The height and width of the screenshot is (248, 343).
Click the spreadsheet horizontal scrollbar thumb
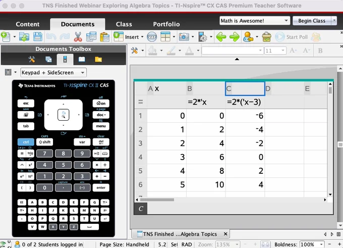157,200
